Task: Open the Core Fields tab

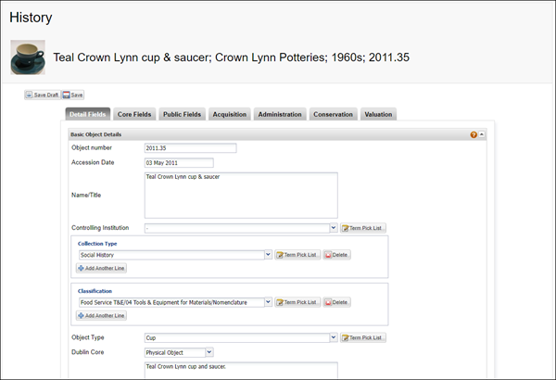Action: [x=134, y=114]
